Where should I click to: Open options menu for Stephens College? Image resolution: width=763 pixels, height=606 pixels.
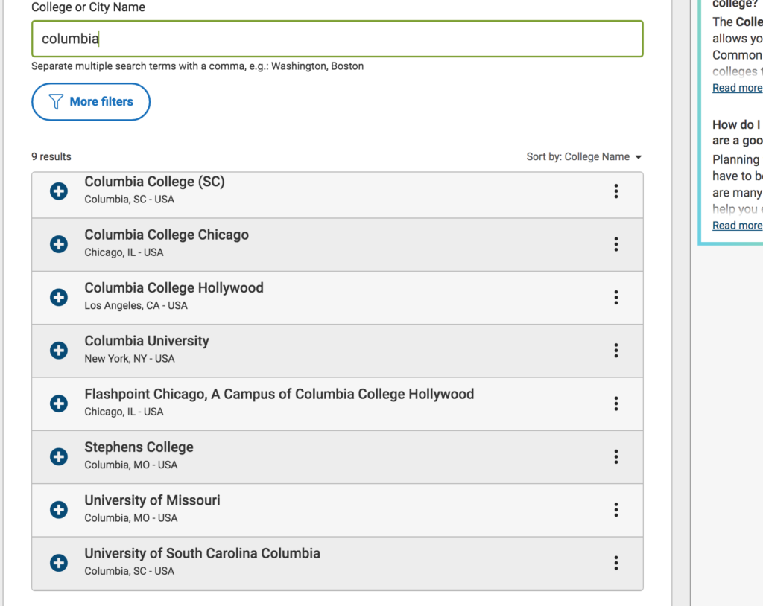[x=616, y=456]
